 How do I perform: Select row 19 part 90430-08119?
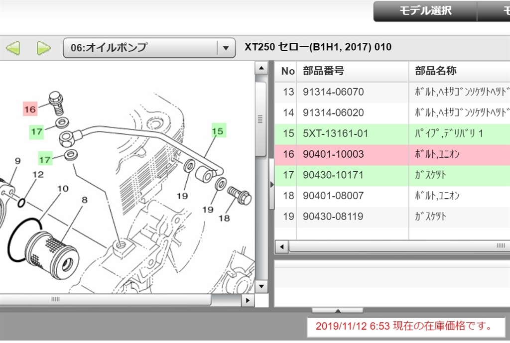392,217
